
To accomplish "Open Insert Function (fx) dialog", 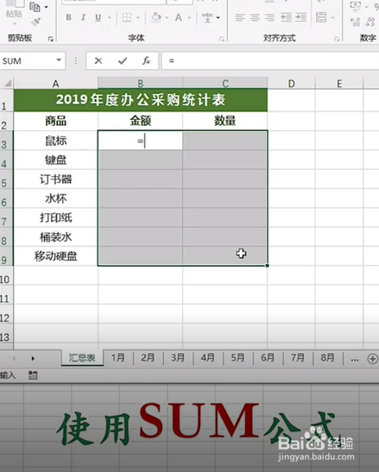I will coord(146,60).
